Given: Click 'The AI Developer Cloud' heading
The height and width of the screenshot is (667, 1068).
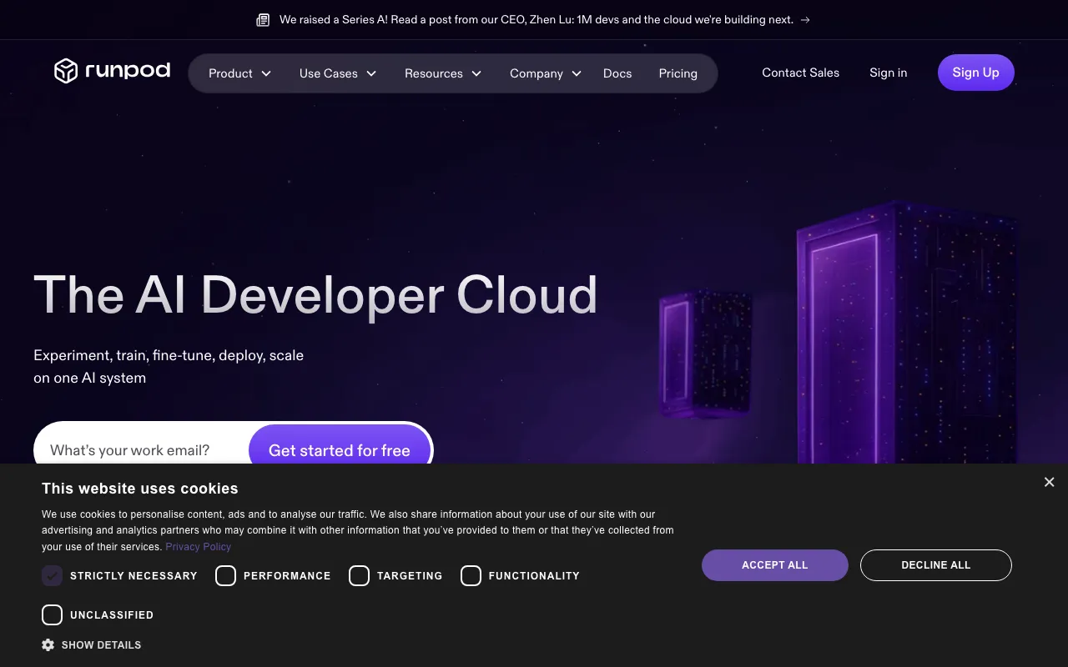Looking at the screenshot, I should (315, 295).
